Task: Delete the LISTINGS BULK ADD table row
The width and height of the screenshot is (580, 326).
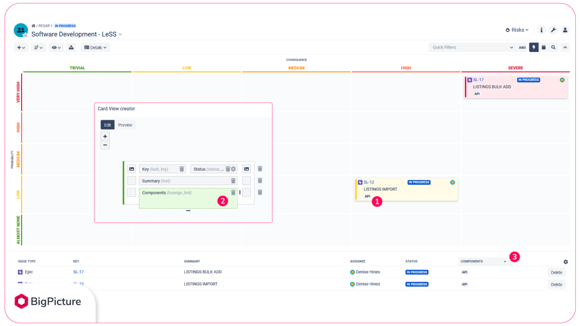Action: point(557,272)
